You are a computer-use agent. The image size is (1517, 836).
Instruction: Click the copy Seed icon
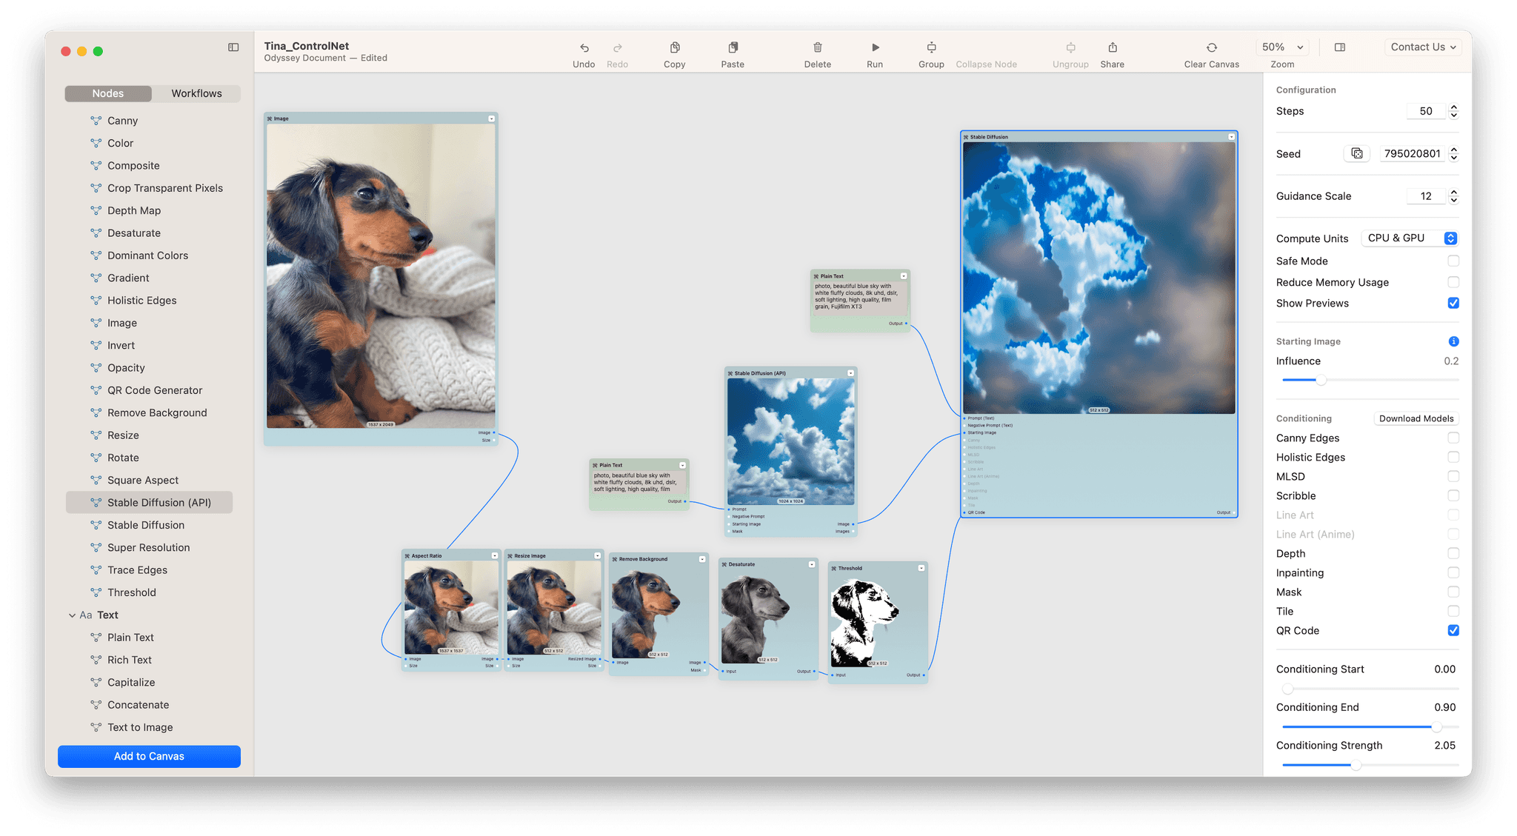pyautogui.click(x=1356, y=153)
